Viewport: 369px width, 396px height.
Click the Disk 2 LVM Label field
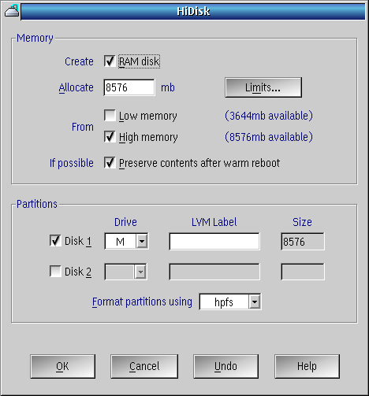point(214,272)
